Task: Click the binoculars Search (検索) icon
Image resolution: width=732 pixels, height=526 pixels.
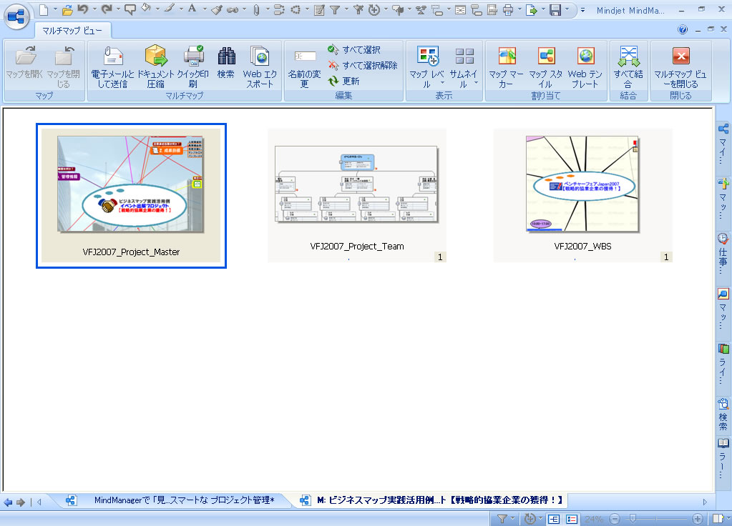Action: tap(226, 57)
